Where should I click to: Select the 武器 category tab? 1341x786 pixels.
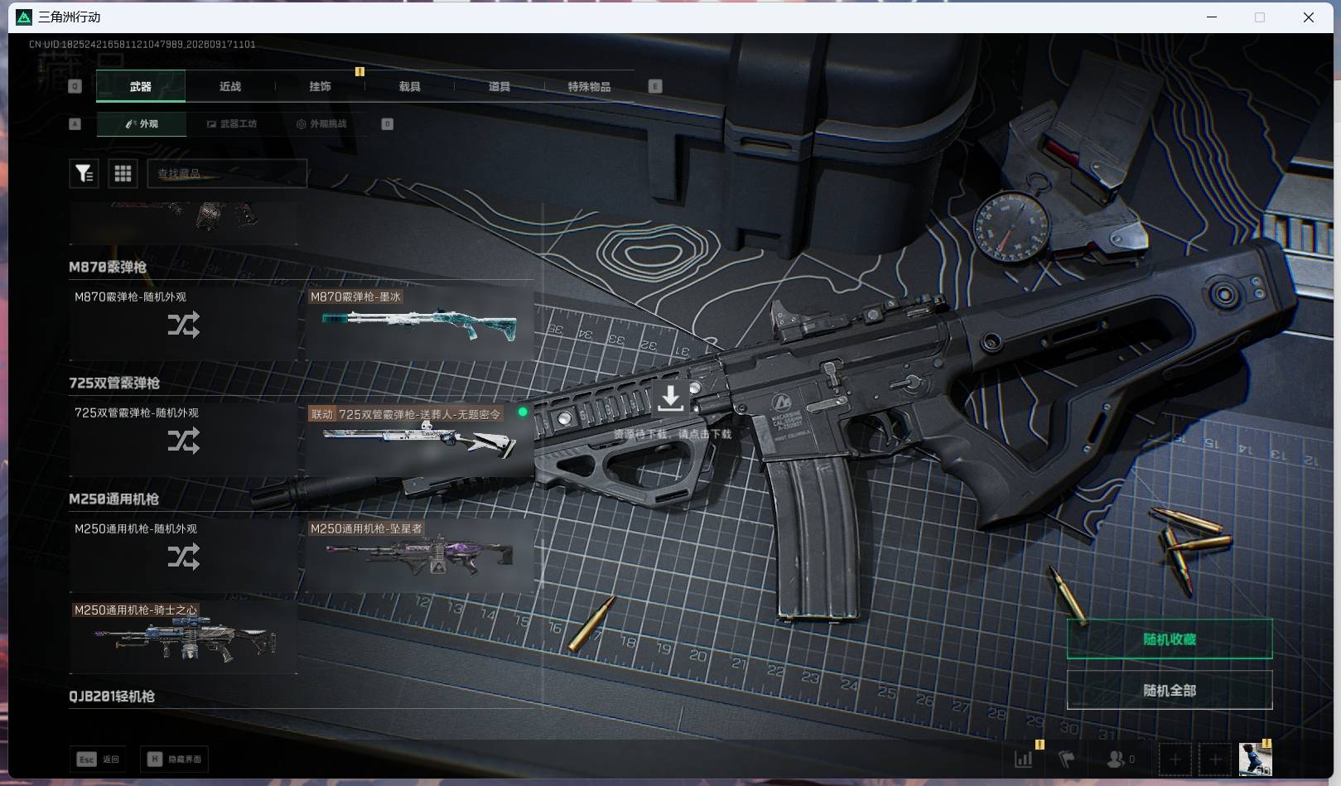pos(141,86)
